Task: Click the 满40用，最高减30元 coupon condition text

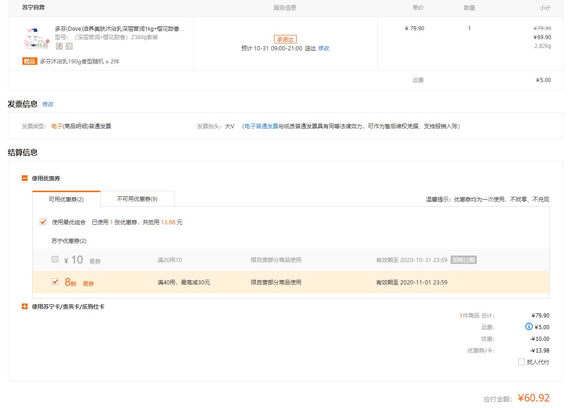Action: click(x=184, y=282)
